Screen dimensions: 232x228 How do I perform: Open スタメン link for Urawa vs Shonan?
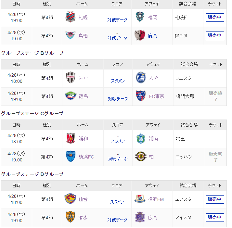(118, 141)
